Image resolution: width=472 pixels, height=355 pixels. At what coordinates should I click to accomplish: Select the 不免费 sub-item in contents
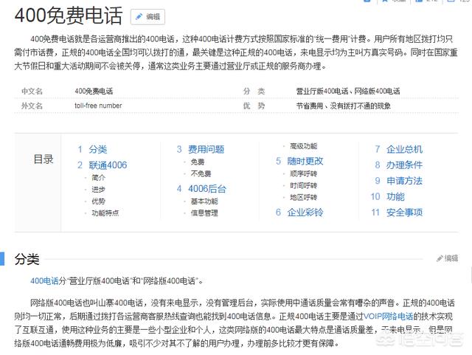200,173
